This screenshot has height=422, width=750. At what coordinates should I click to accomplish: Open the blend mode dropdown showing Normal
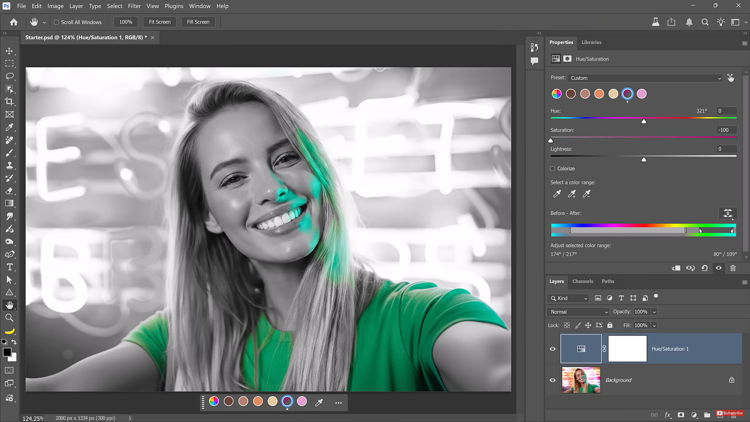tap(578, 312)
